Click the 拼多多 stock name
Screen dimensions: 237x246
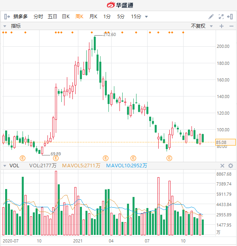[x=21, y=17]
